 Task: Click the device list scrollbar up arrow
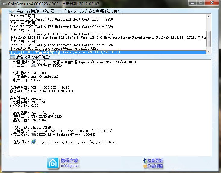click(x=208, y=16)
